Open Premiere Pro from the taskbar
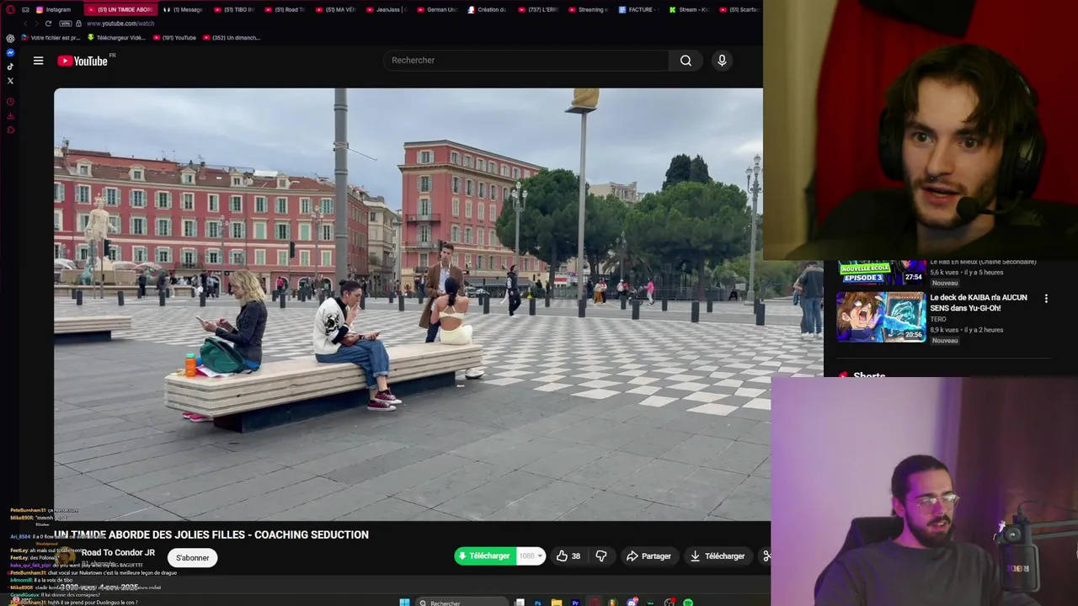 pyautogui.click(x=575, y=603)
